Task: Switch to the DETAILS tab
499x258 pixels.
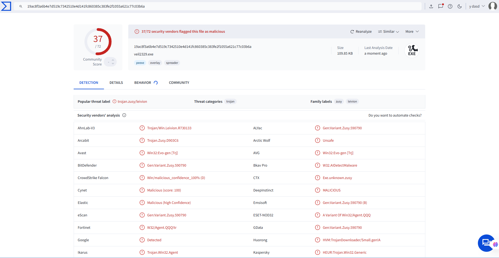Action: pos(116,83)
